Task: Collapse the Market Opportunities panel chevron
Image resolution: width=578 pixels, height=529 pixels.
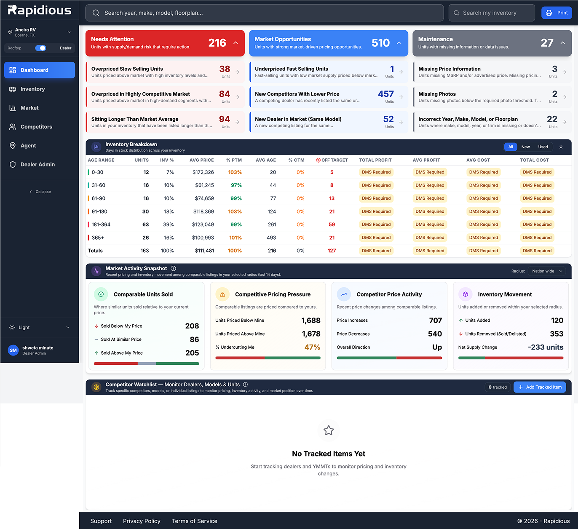Action: [x=399, y=43]
